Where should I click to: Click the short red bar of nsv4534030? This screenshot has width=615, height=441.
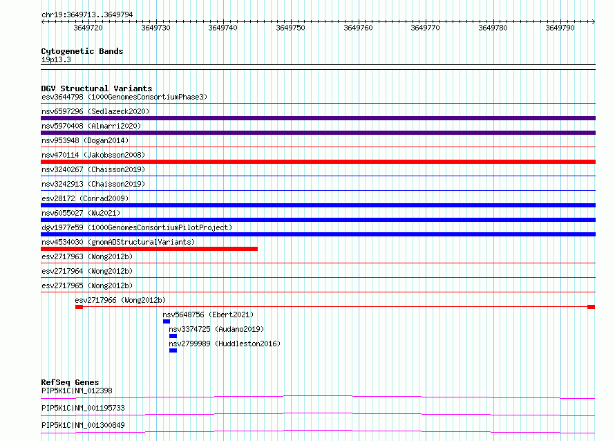click(x=149, y=249)
